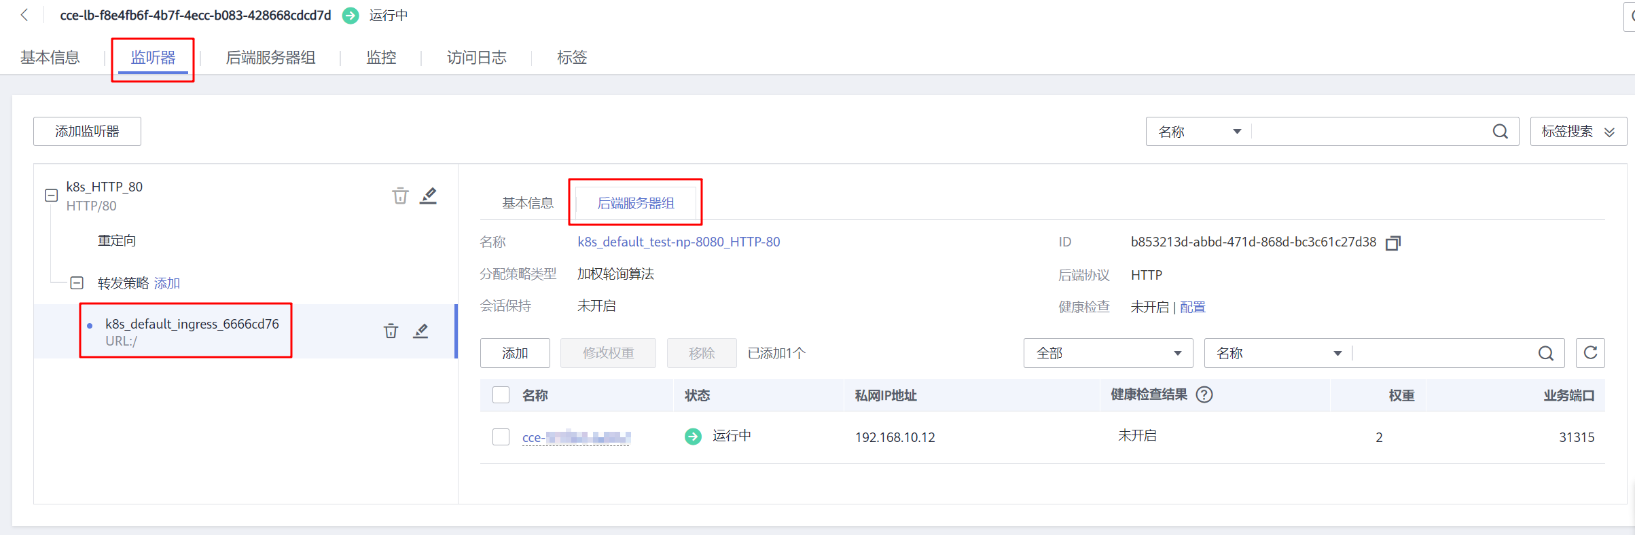Select the k8s_default_ingress_6666cd76 policy
This screenshot has width=1635, height=535.
pyautogui.click(x=192, y=331)
